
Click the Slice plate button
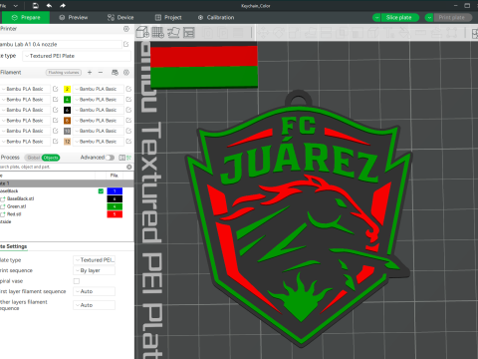tap(399, 18)
